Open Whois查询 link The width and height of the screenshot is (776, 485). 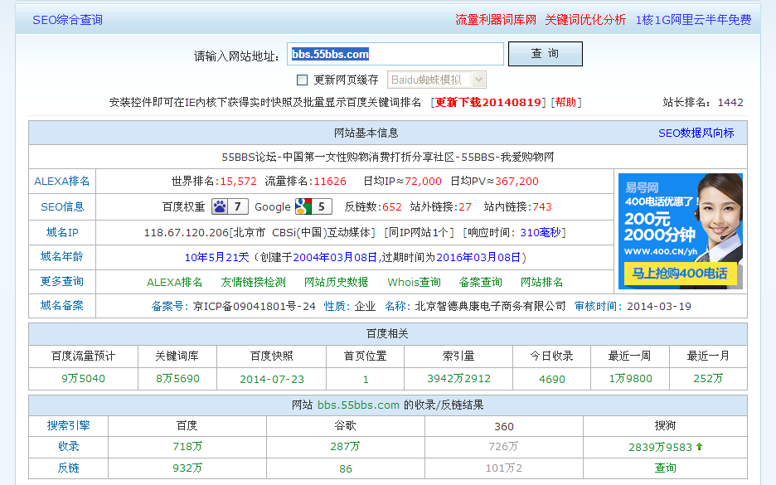coord(414,282)
